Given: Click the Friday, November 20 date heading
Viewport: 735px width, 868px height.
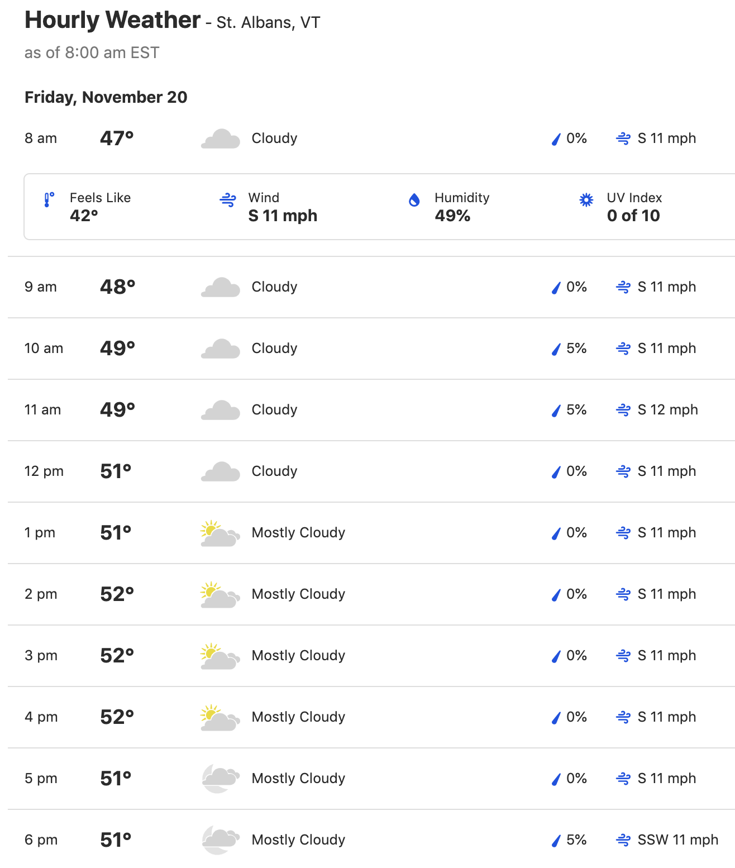Looking at the screenshot, I should point(106,97).
